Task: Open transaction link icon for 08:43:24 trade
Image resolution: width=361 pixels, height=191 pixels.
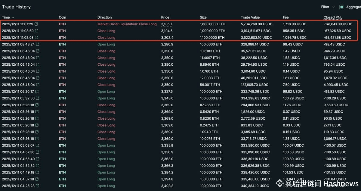Action: (37, 44)
